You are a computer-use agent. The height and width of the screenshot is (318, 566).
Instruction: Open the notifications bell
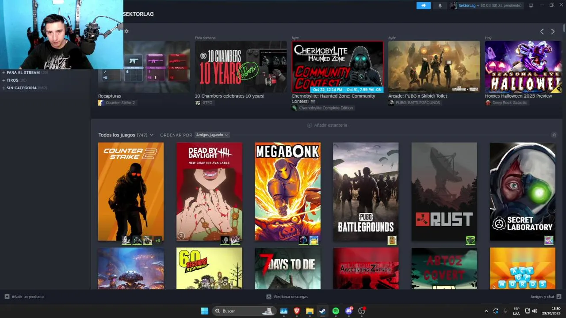440,5
